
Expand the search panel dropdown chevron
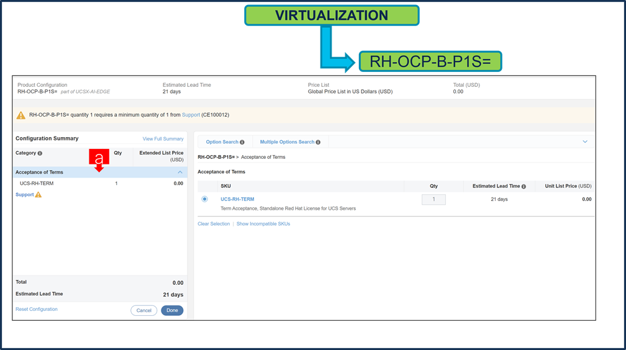tap(585, 141)
